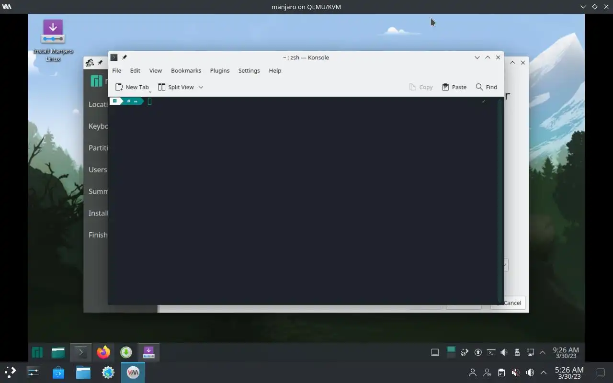Click the Konsole vertical scrollbar
This screenshot has width=613, height=383.
[500, 200]
